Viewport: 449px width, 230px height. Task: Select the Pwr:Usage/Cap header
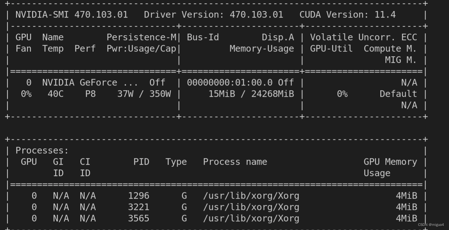coord(141,49)
